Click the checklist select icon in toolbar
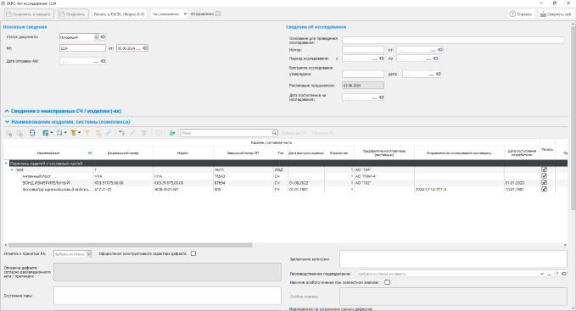This screenshot has height=311, width=576. click(x=121, y=133)
